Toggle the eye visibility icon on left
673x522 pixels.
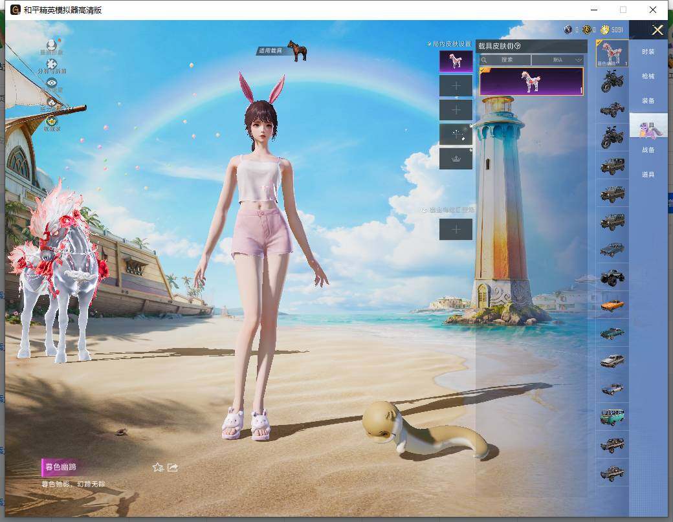pyautogui.click(x=52, y=82)
